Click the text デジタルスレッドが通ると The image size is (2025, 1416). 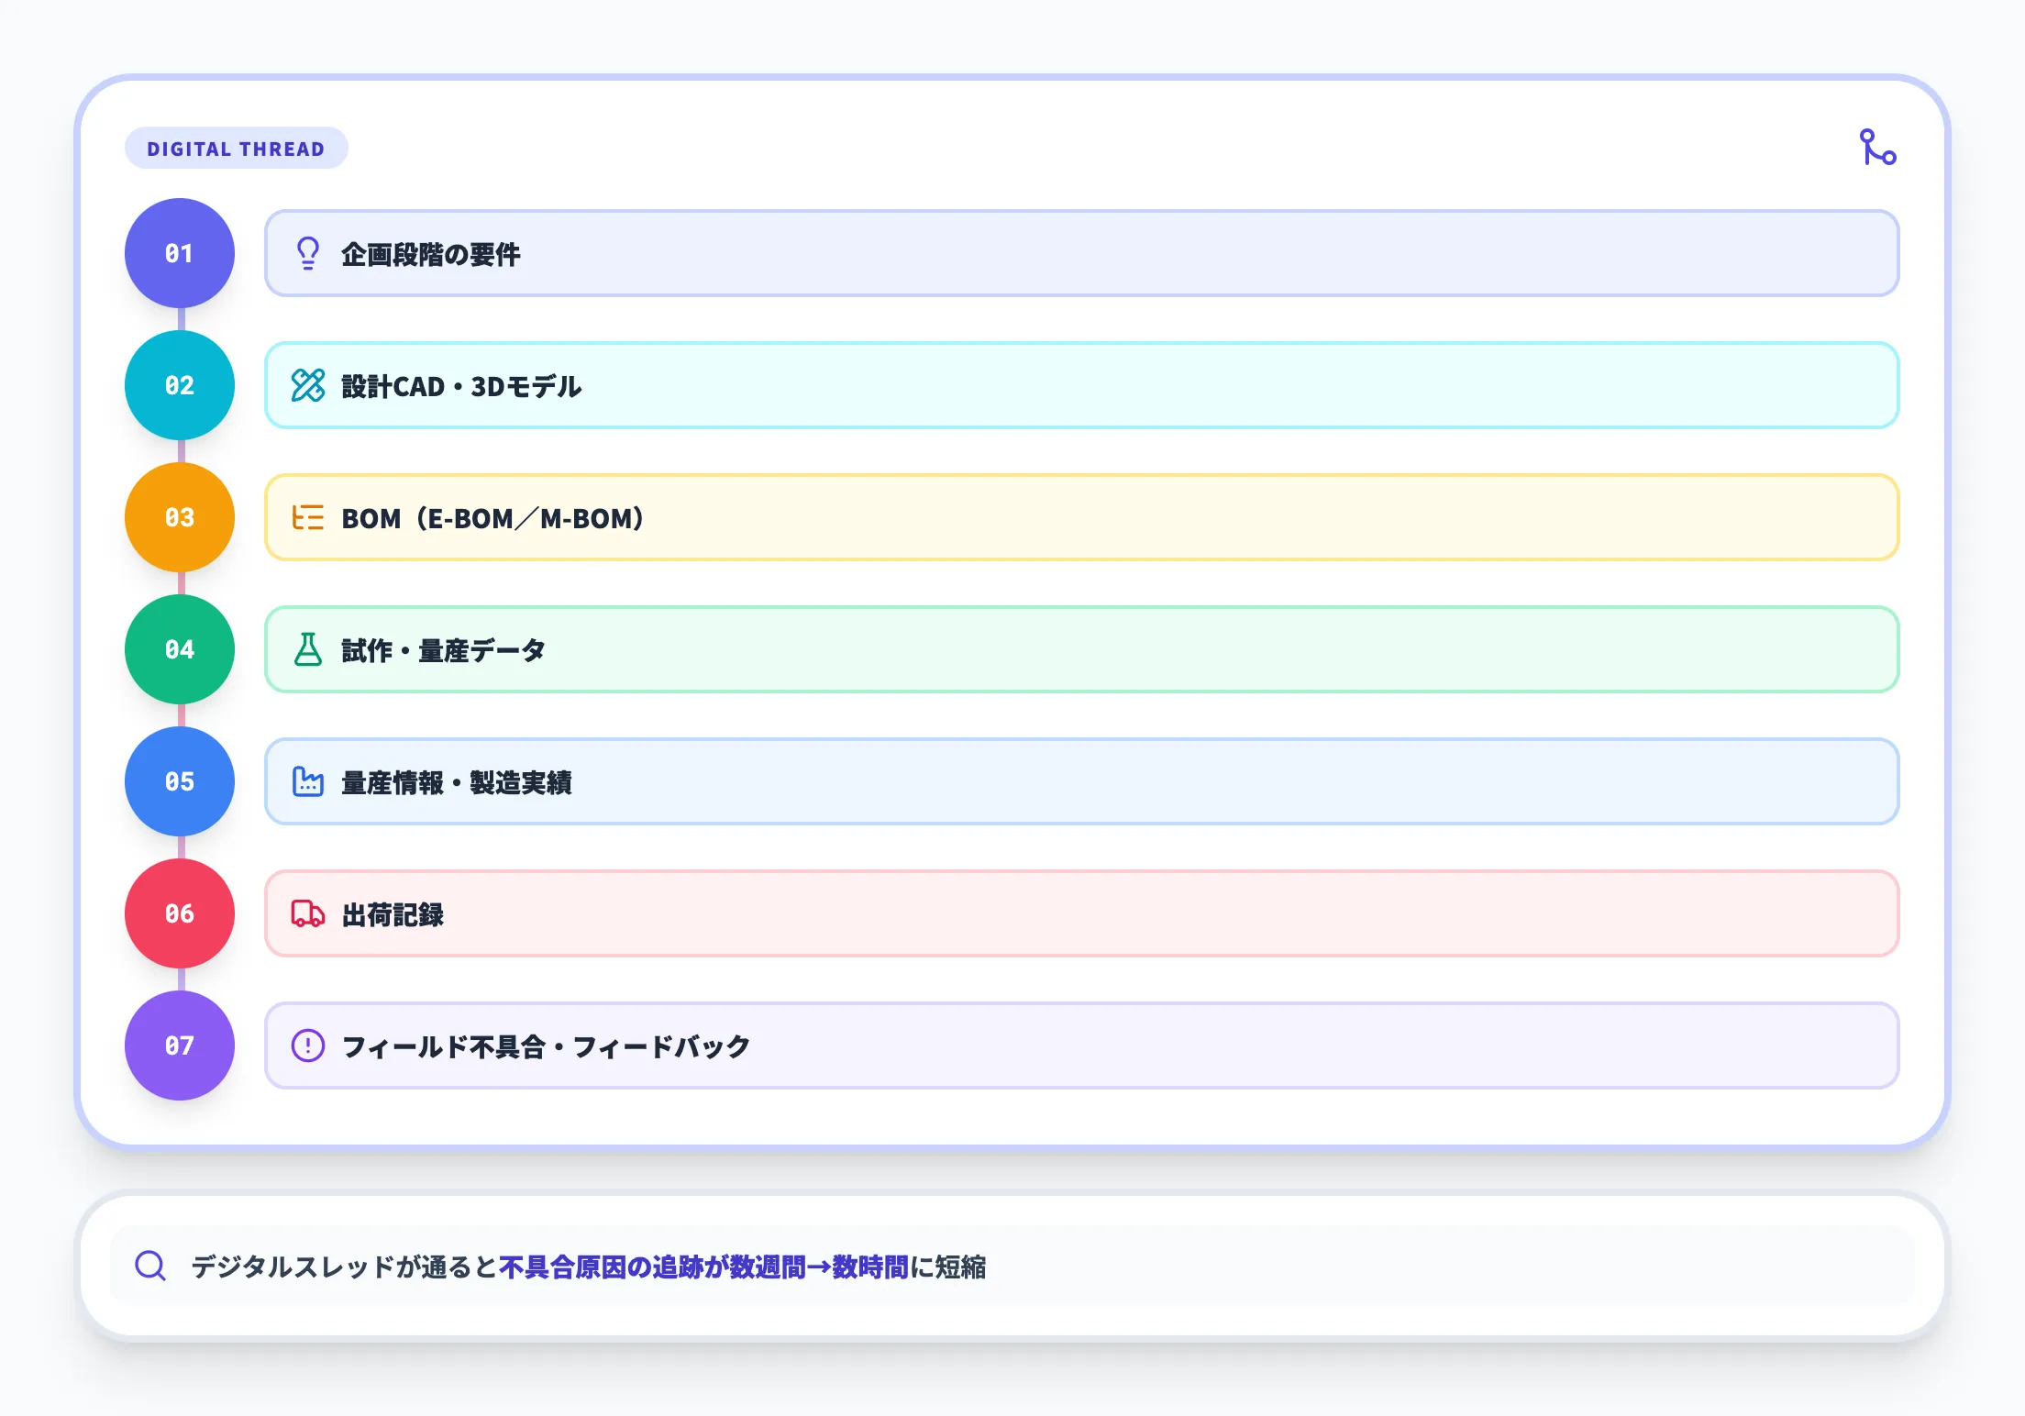click(344, 1267)
